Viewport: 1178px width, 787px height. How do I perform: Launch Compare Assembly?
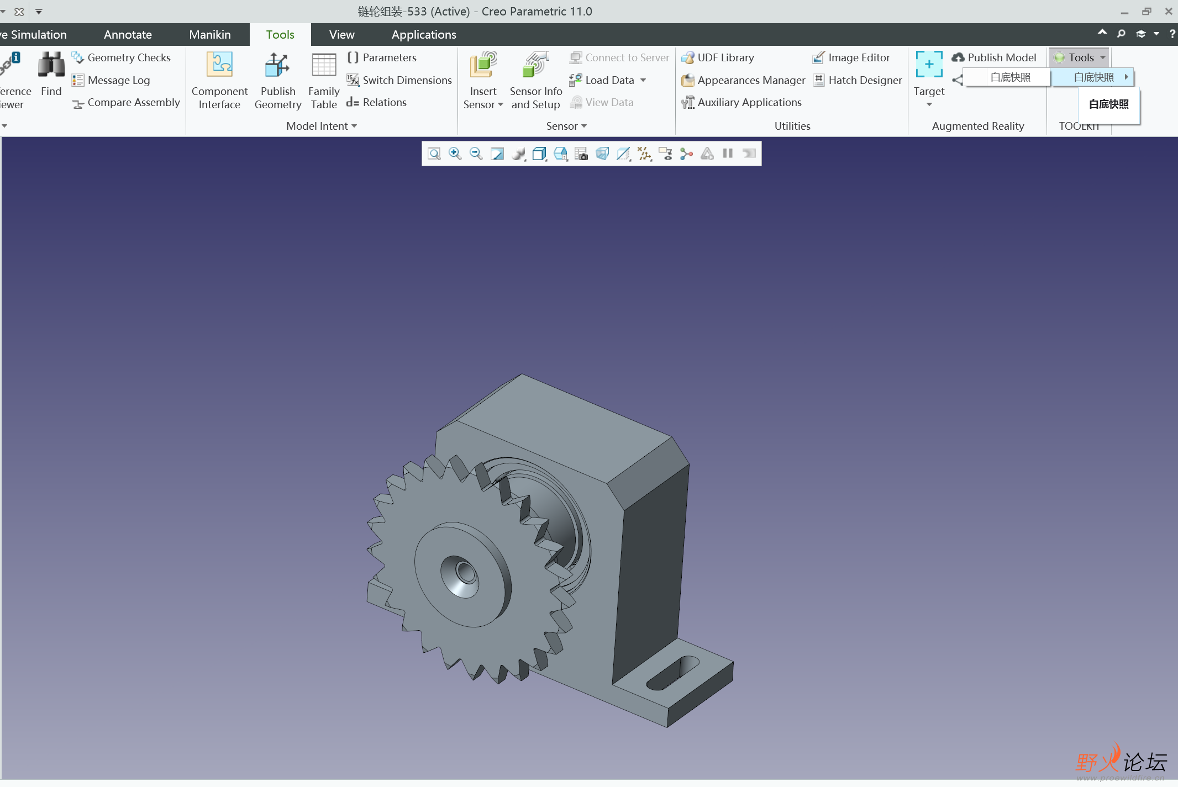(x=126, y=103)
